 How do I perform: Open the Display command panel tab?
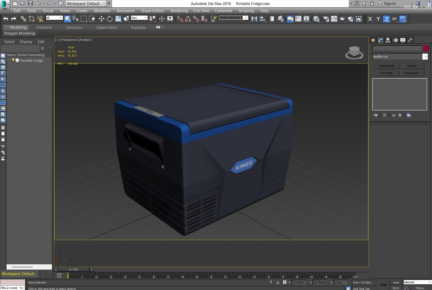(403, 40)
